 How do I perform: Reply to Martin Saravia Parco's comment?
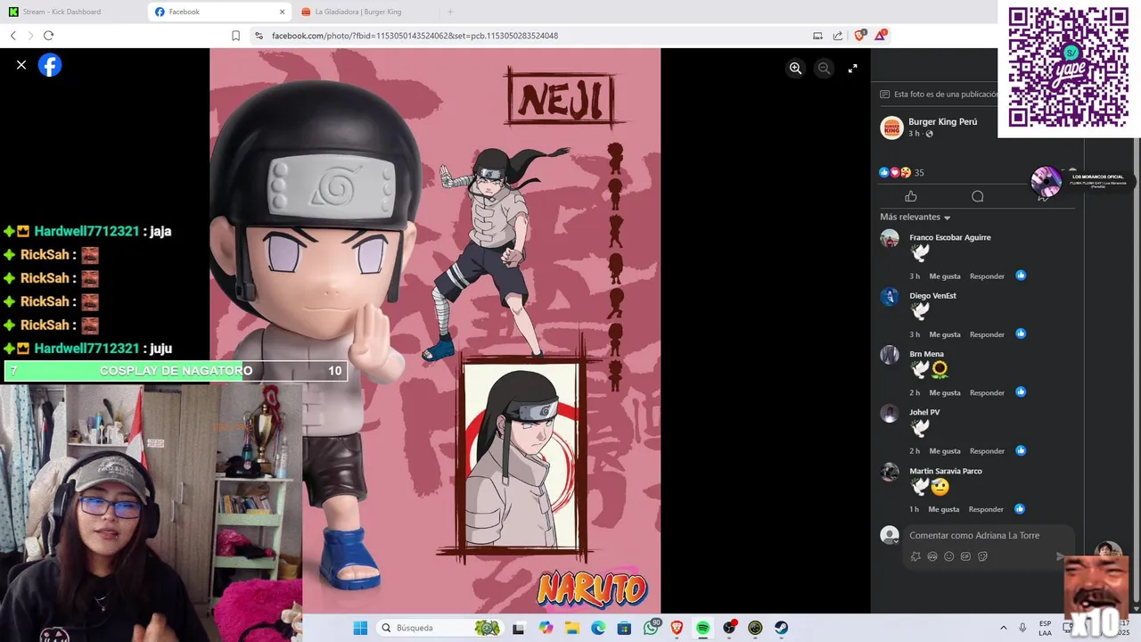pos(987,509)
